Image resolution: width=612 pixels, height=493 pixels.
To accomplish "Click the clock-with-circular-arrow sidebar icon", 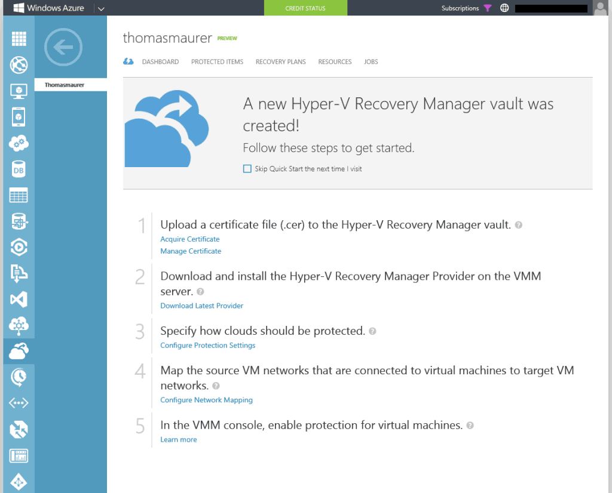I will click(x=19, y=377).
